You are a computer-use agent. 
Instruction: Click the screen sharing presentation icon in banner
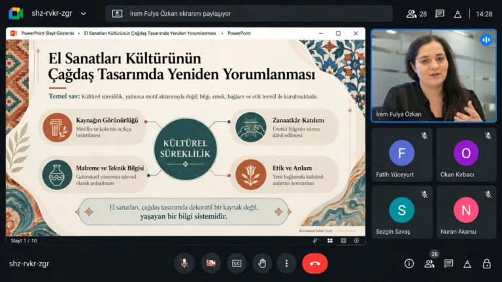point(117,14)
